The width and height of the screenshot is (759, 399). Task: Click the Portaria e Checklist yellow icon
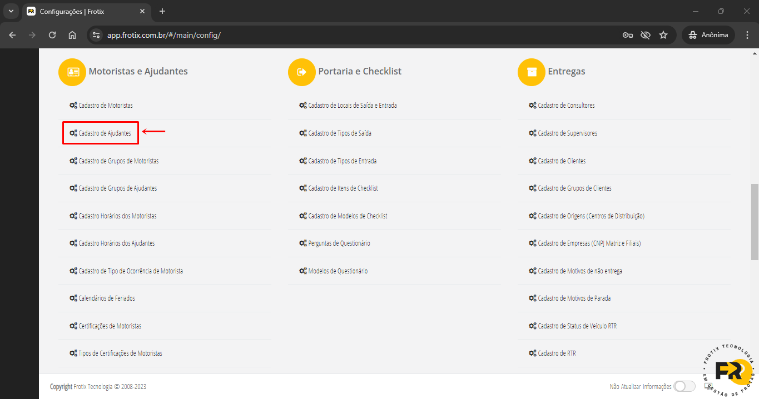point(302,72)
